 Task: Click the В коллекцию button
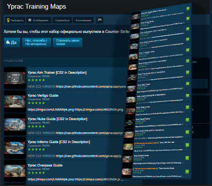(83, 20)
